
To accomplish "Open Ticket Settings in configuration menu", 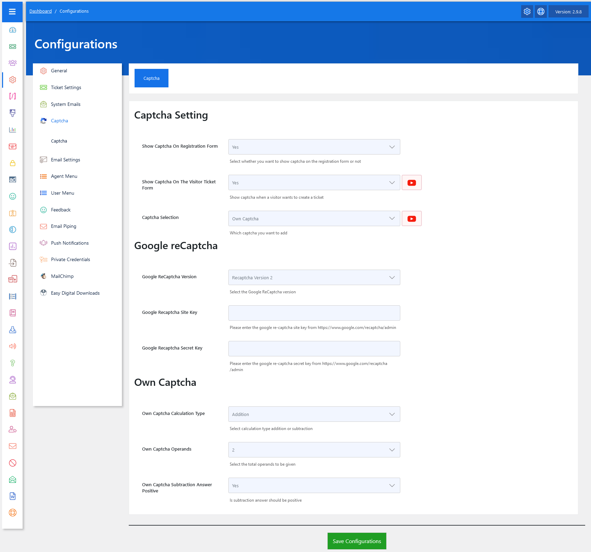I will (66, 87).
